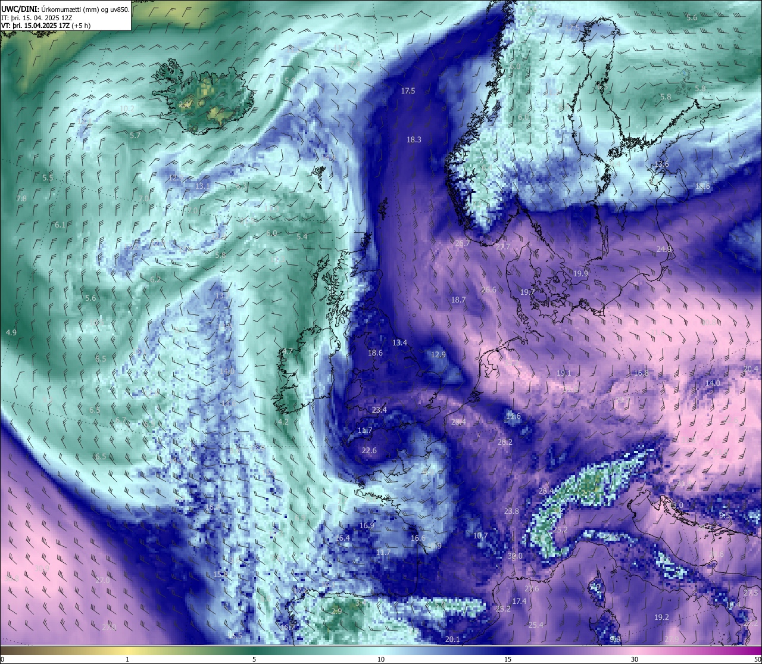This screenshot has width=762, height=664.
Task: Click the 18.7 value in the North Sea
Action: pos(458,300)
